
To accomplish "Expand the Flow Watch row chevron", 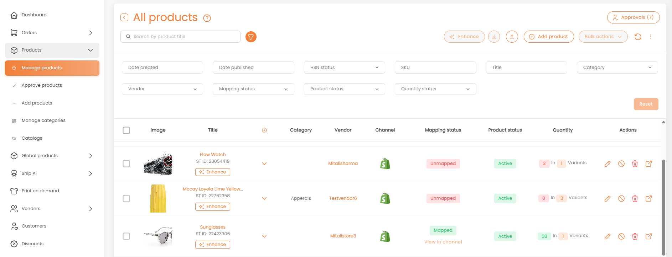I will (264, 164).
